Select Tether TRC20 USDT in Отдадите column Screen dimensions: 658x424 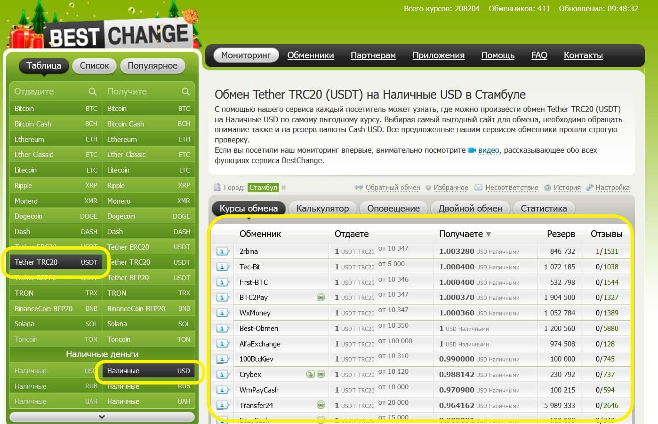point(56,262)
